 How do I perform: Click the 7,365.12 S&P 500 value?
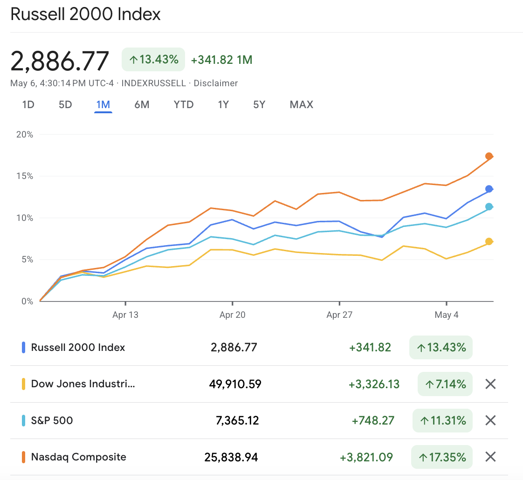coord(237,420)
